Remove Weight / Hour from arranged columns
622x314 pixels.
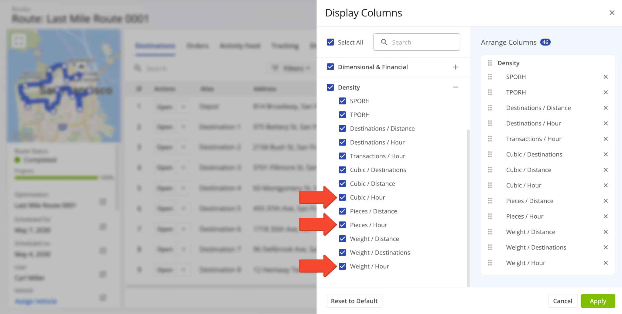click(606, 263)
